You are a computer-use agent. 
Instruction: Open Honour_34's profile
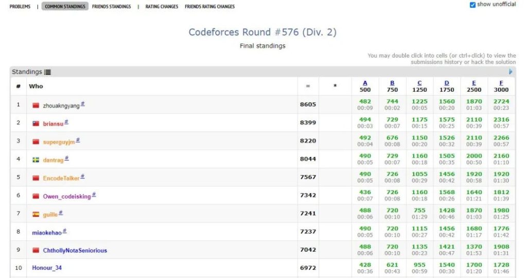point(47,268)
